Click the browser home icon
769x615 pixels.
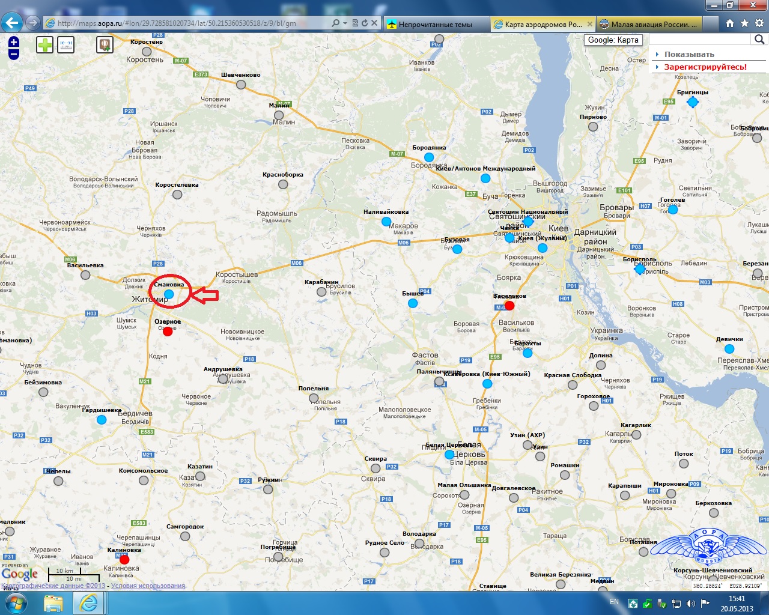coord(730,23)
